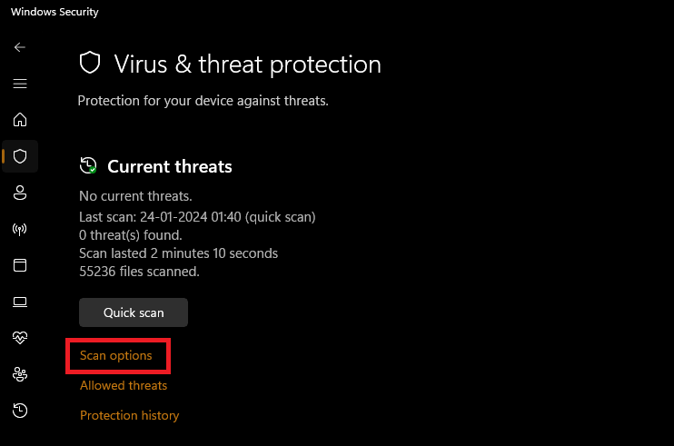This screenshot has height=446, width=674.
Task: Click the large shield icon beside page title
Action: 90,64
